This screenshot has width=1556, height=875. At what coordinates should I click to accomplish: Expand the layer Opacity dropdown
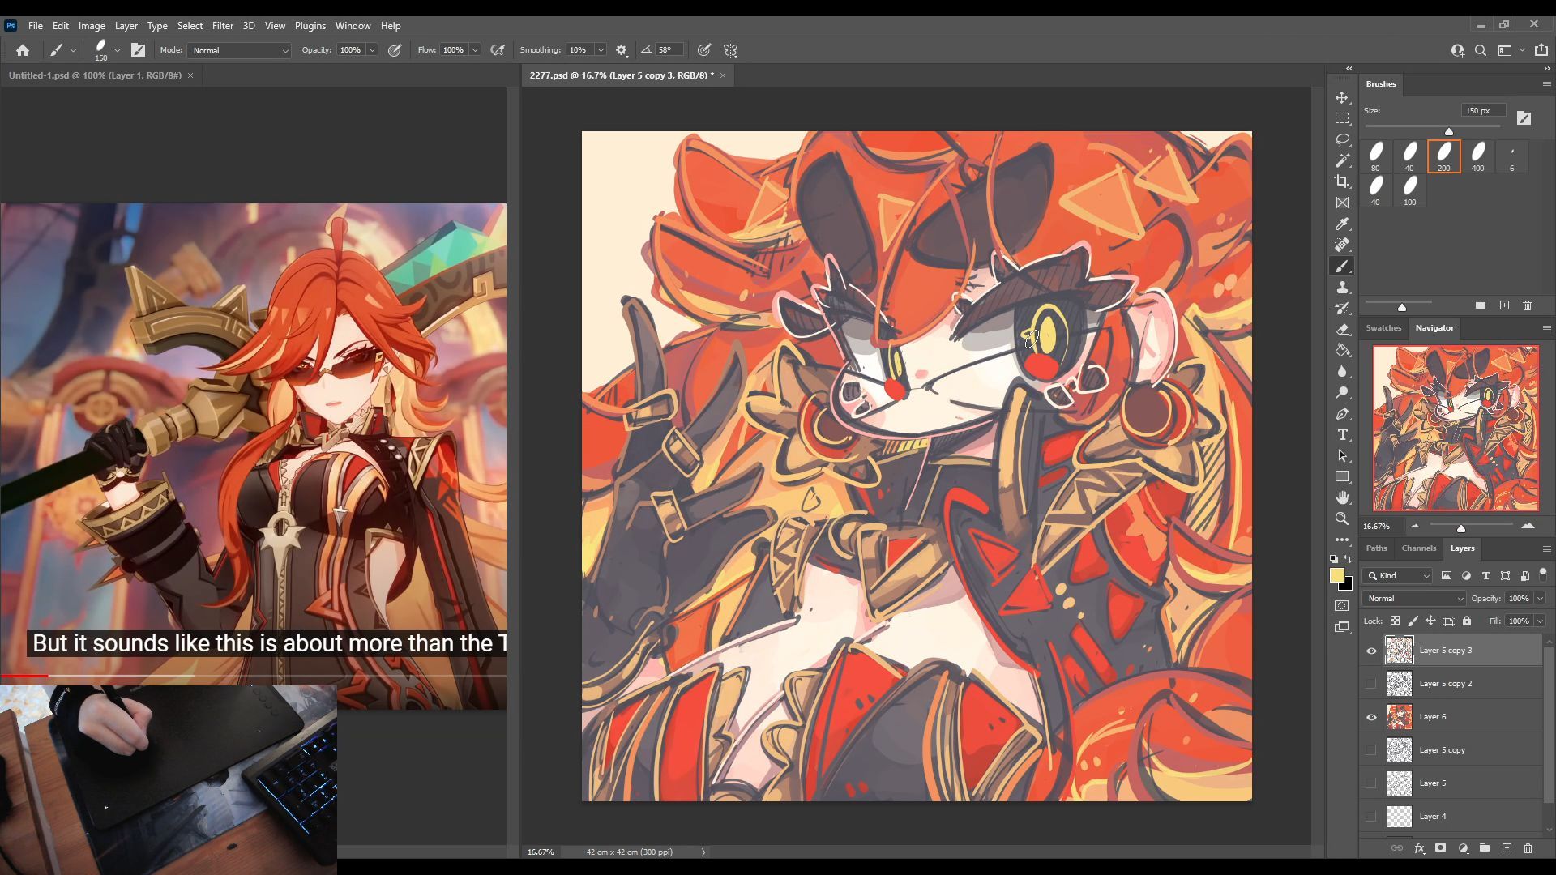coord(1539,599)
